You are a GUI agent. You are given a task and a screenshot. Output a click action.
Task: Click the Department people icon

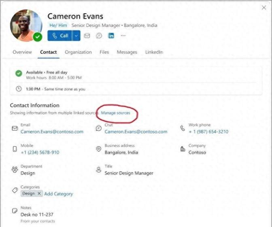15,170
